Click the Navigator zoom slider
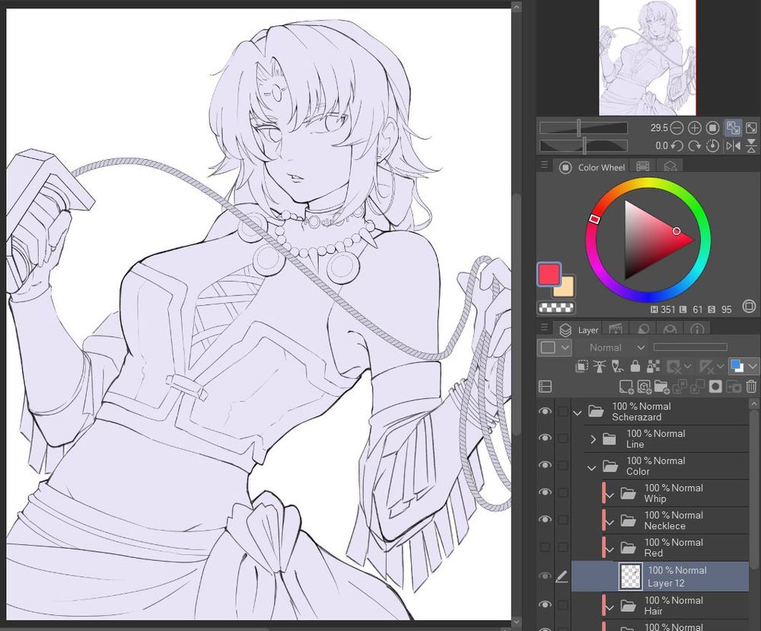The width and height of the screenshot is (761, 631). pos(584,128)
